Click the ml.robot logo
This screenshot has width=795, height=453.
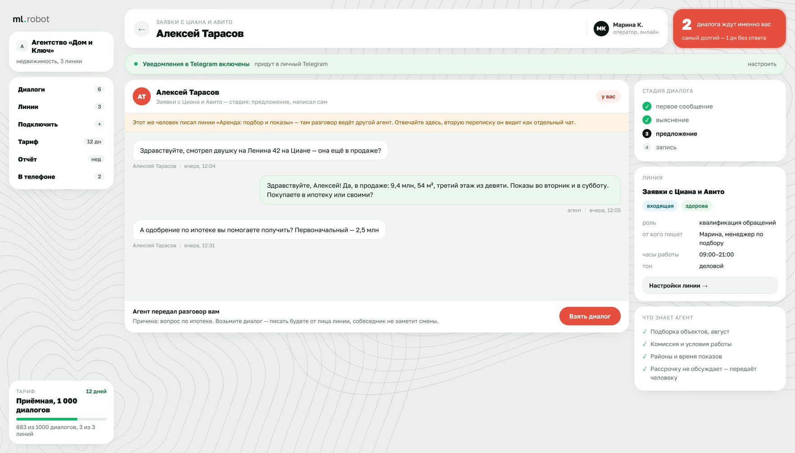31,19
